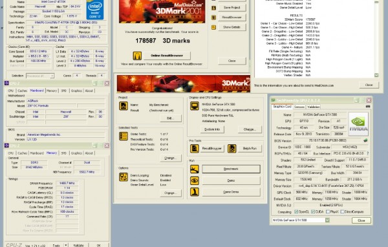
Task: Click the Show Details icon
Action: 214,27
